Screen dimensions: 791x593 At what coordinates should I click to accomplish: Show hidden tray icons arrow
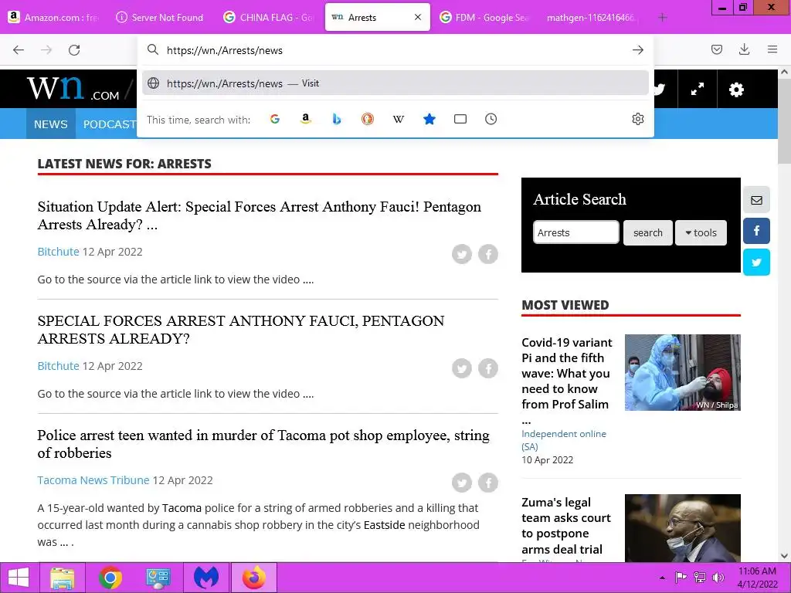(662, 578)
